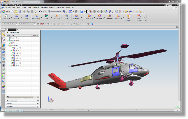Toggle checkbox for Body (1)
188x119 pixels.
(x=12, y=50)
